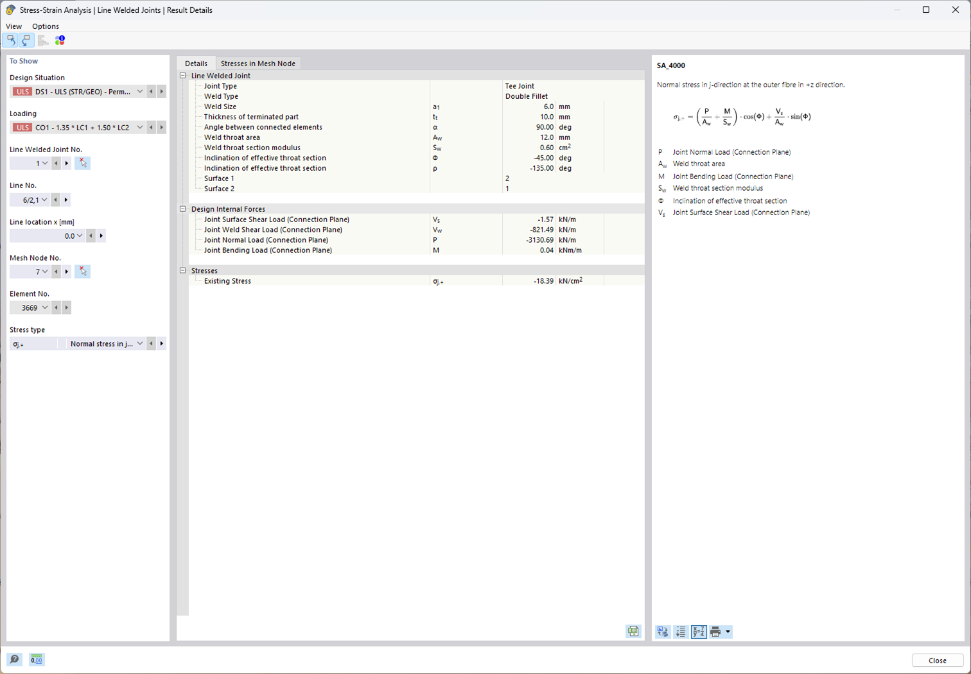Go to next Stress type
Image resolution: width=971 pixels, height=674 pixels.
pyautogui.click(x=162, y=344)
